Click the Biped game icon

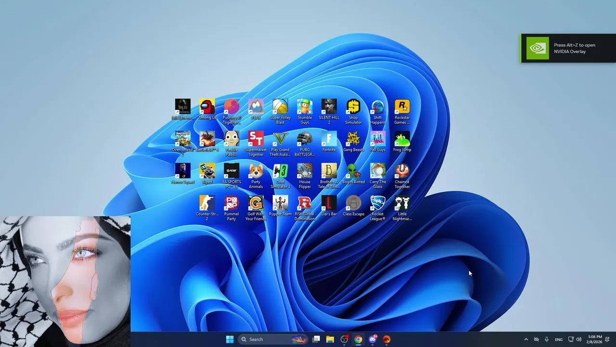tap(207, 174)
